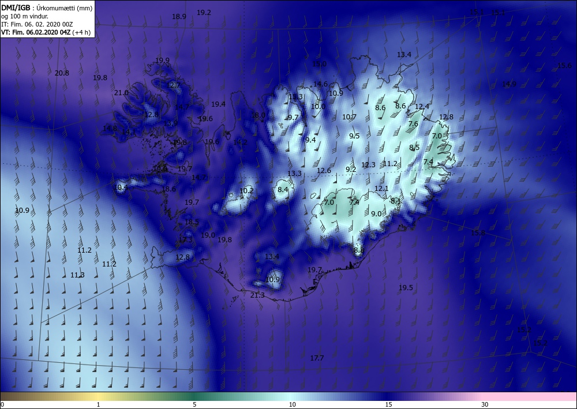
Task: Click the 8.1 value label
Action: pos(396,201)
